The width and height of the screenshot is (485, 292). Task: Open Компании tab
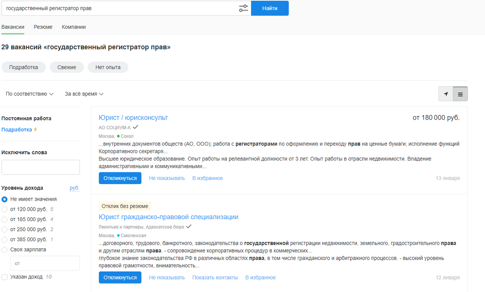tap(74, 27)
